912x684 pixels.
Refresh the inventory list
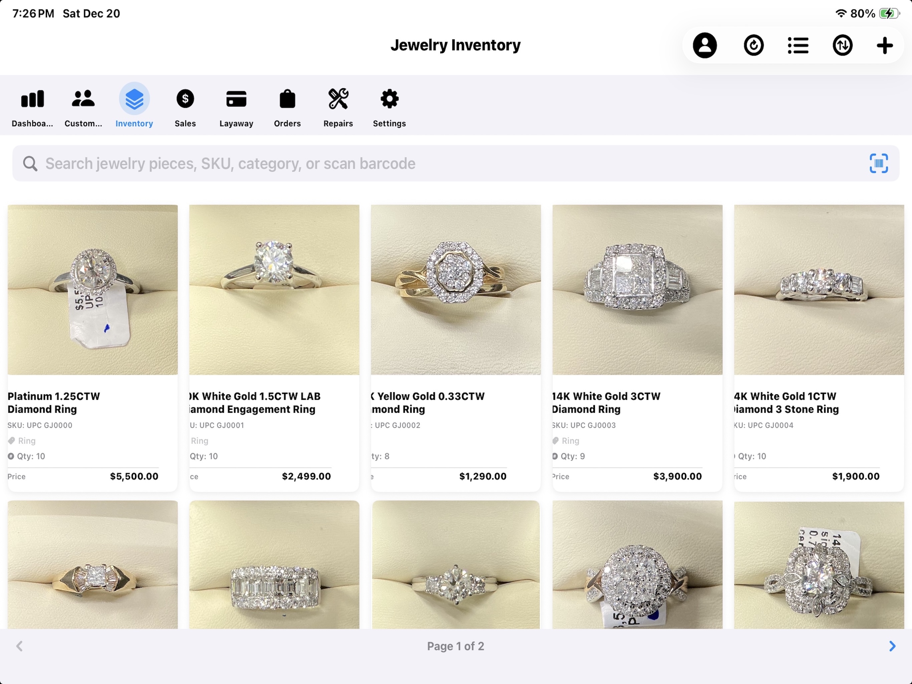pos(754,45)
